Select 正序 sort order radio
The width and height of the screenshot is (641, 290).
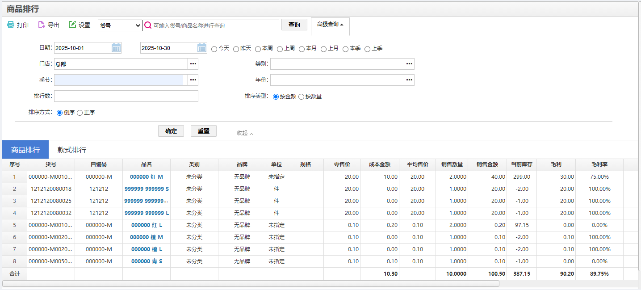80,113
